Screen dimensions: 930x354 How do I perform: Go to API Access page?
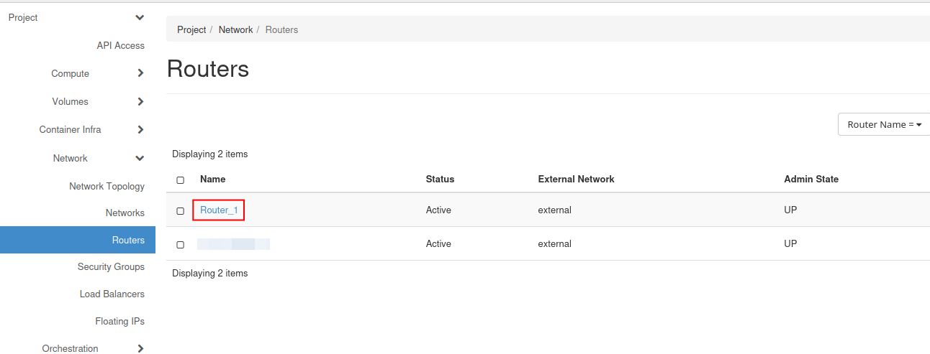point(120,45)
